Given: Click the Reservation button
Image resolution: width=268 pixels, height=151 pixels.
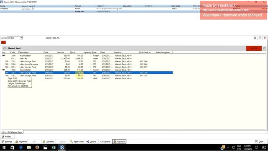Looking at the screenshot, I should (x=77, y=142).
